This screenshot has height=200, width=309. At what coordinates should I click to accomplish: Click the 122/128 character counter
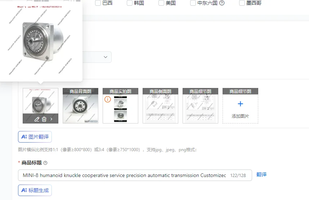pos(238,176)
